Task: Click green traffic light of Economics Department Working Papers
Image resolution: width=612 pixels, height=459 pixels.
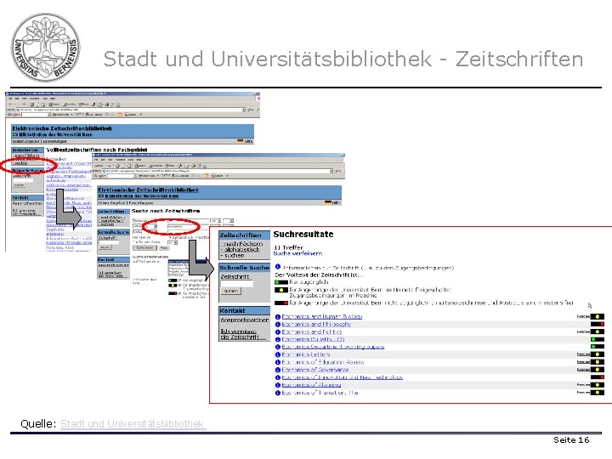Action: pyautogui.click(x=598, y=347)
